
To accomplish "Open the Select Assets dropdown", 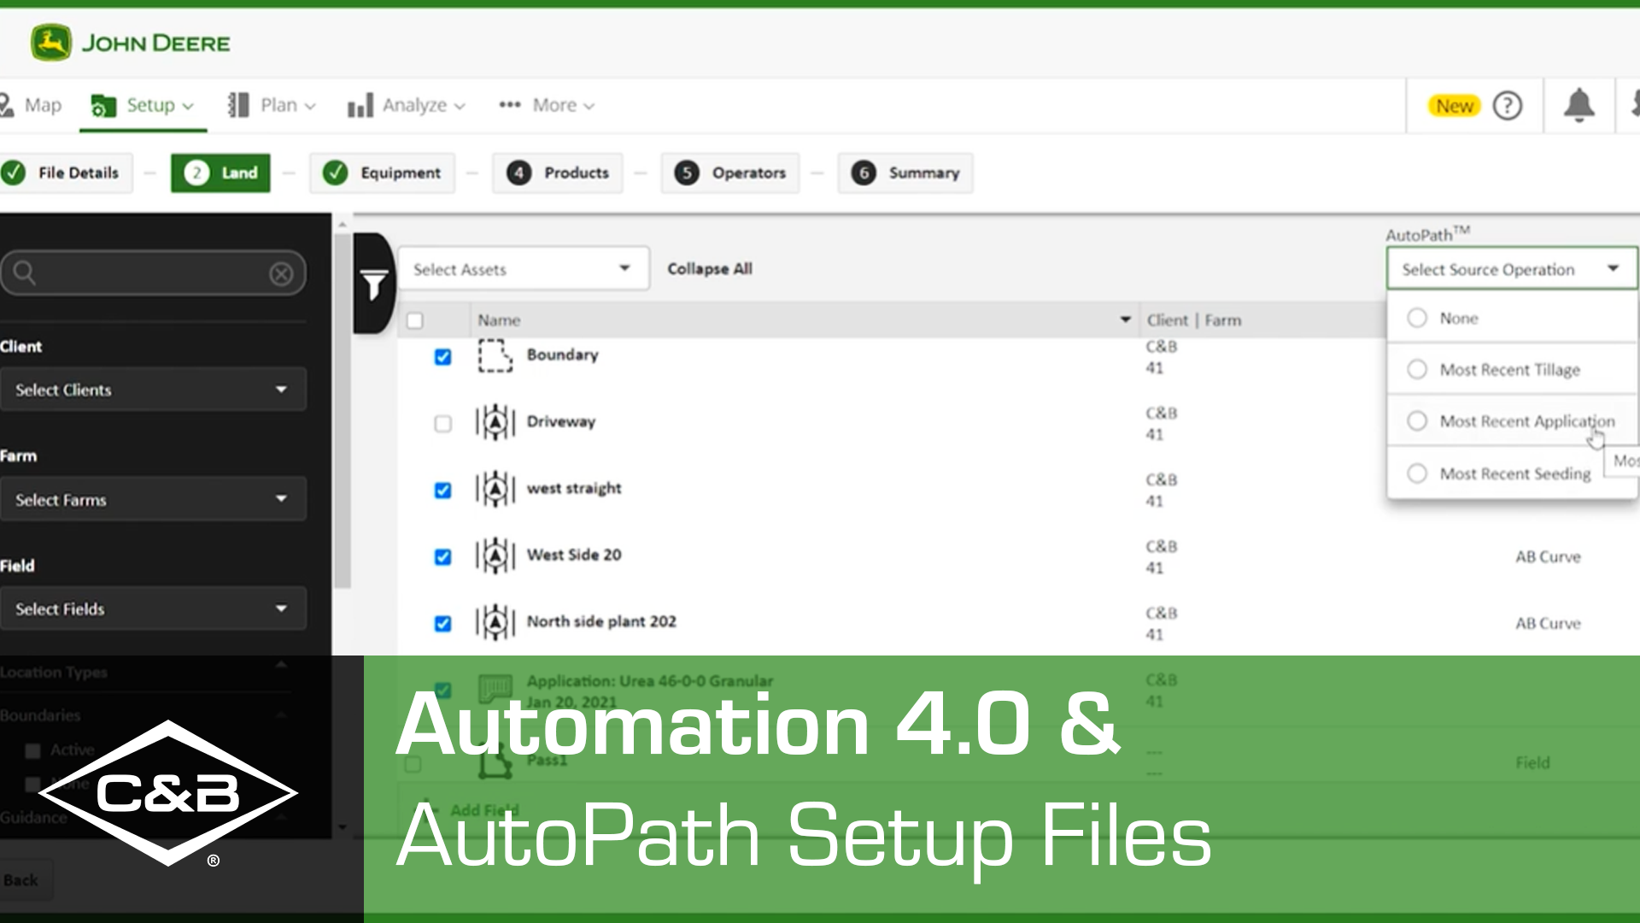I will (524, 268).
